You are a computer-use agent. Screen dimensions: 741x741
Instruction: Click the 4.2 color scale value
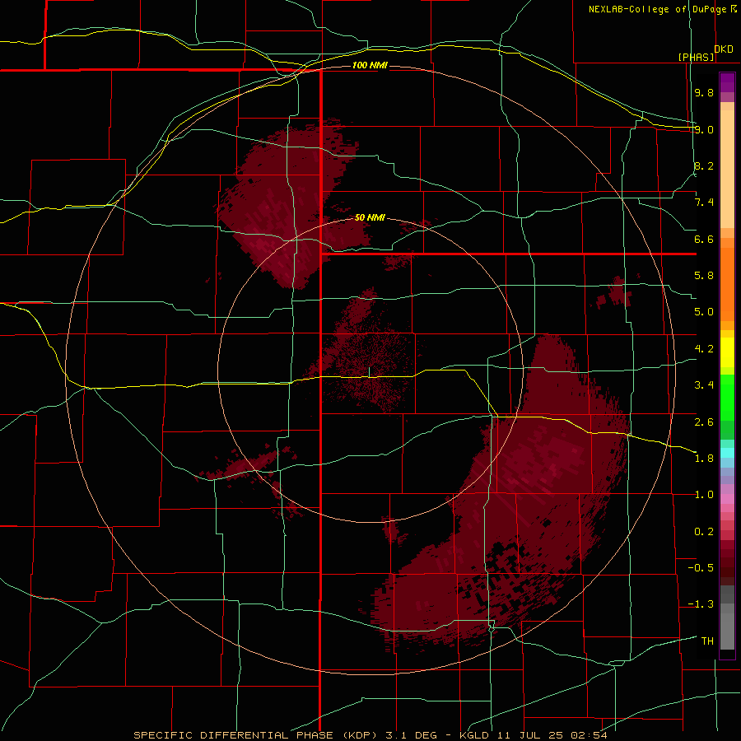(x=704, y=349)
